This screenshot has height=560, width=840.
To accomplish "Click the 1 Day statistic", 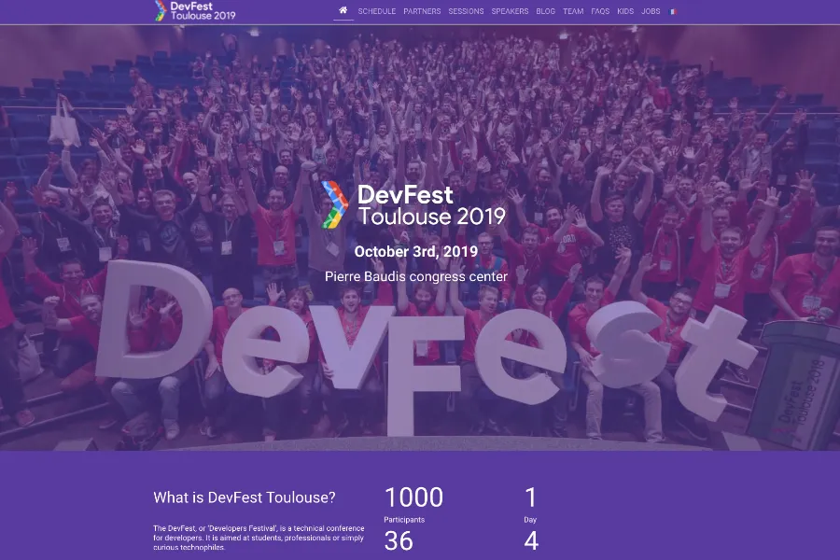I will click(530, 504).
